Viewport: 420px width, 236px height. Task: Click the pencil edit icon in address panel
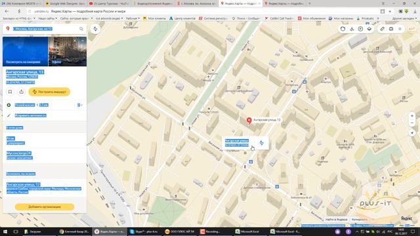[9, 115]
